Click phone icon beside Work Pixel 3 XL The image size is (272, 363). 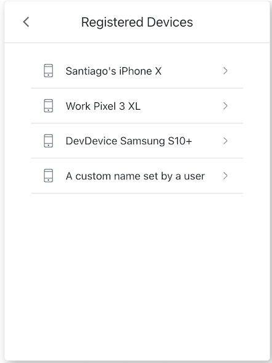[x=48, y=106]
